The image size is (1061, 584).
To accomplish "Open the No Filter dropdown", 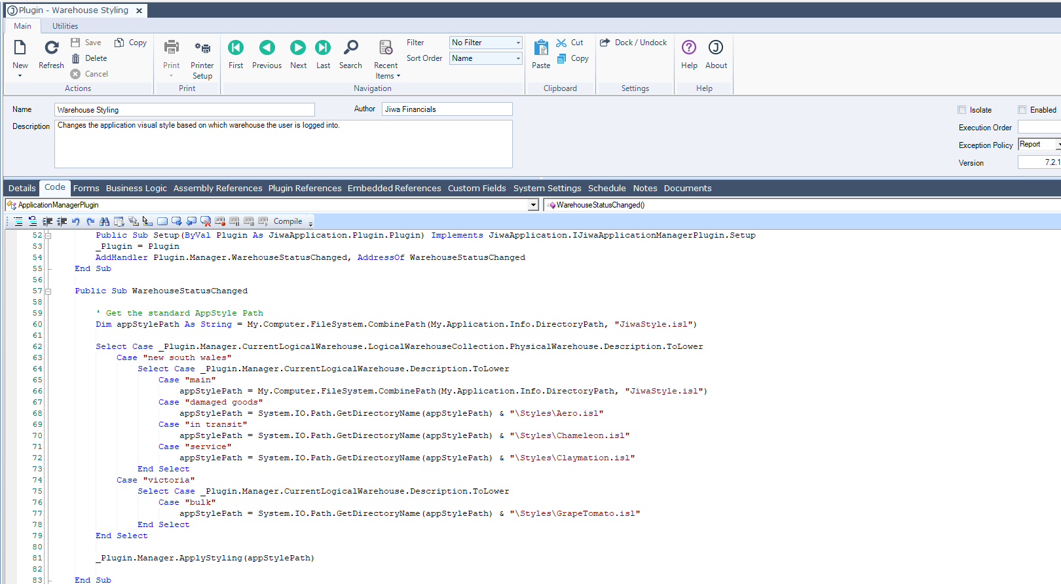I will pos(518,43).
